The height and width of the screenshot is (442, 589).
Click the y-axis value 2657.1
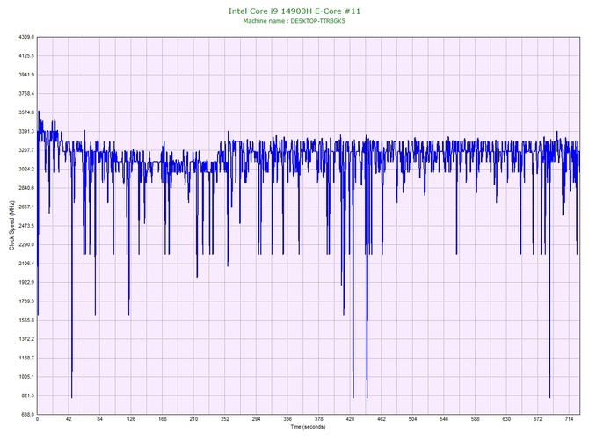coord(26,207)
